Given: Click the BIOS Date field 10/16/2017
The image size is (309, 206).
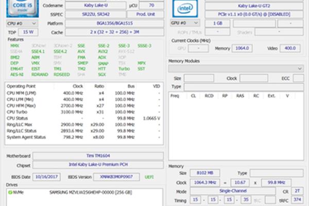Looking at the screenshot, I should [46, 177].
